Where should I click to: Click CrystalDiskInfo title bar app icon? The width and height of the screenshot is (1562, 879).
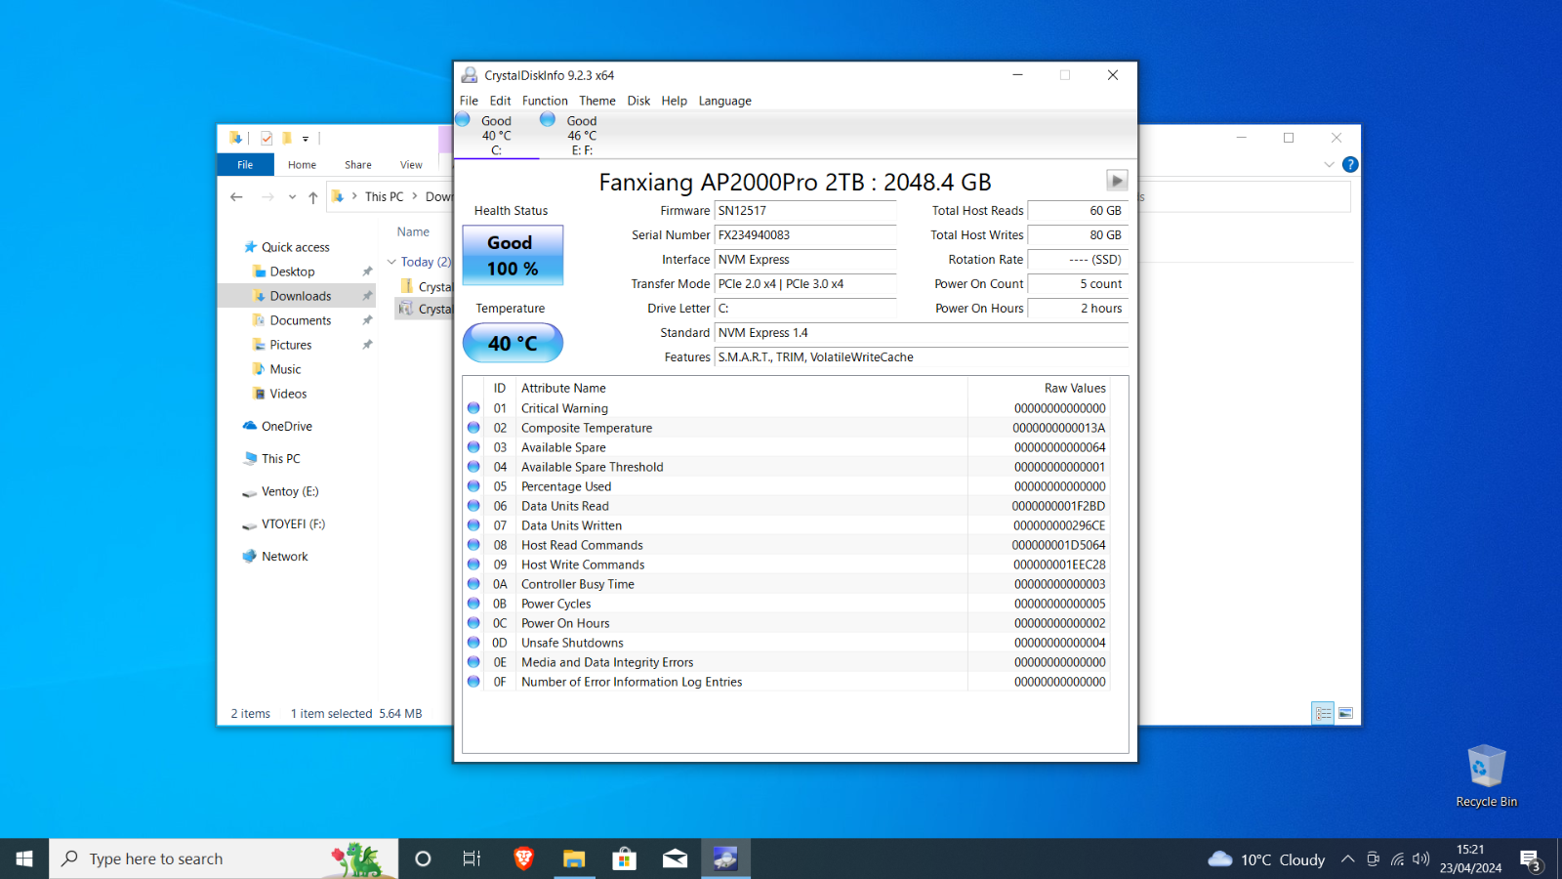(x=470, y=75)
